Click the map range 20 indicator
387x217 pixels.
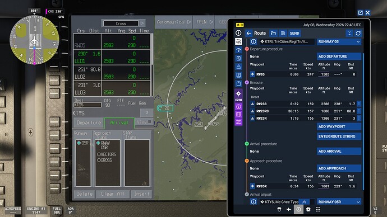pos(165,108)
